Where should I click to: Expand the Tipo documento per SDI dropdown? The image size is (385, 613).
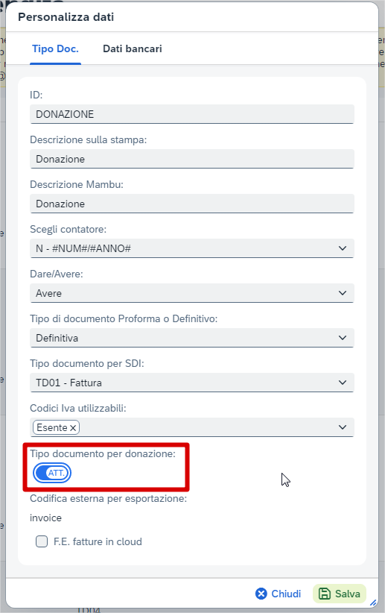(x=191, y=383)
